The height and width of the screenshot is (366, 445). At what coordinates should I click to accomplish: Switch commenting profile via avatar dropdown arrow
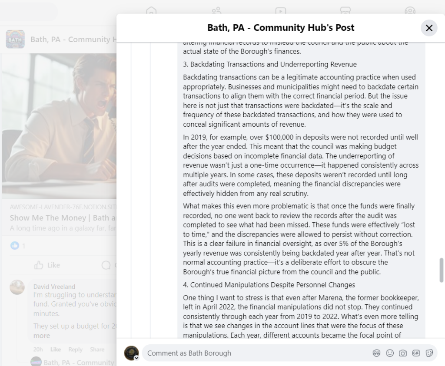click(x=136, y=358)
